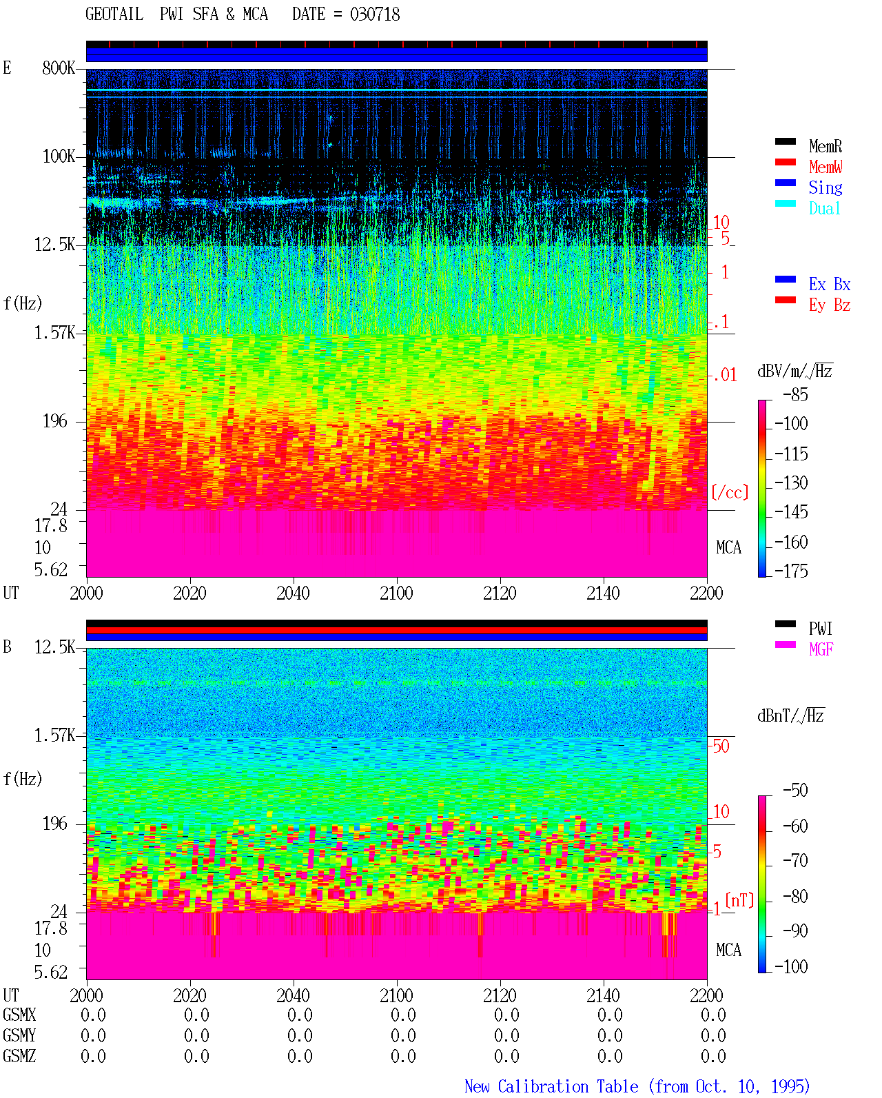Click the -85 color scale value
882x1098 pixels.
coord(795,395)
